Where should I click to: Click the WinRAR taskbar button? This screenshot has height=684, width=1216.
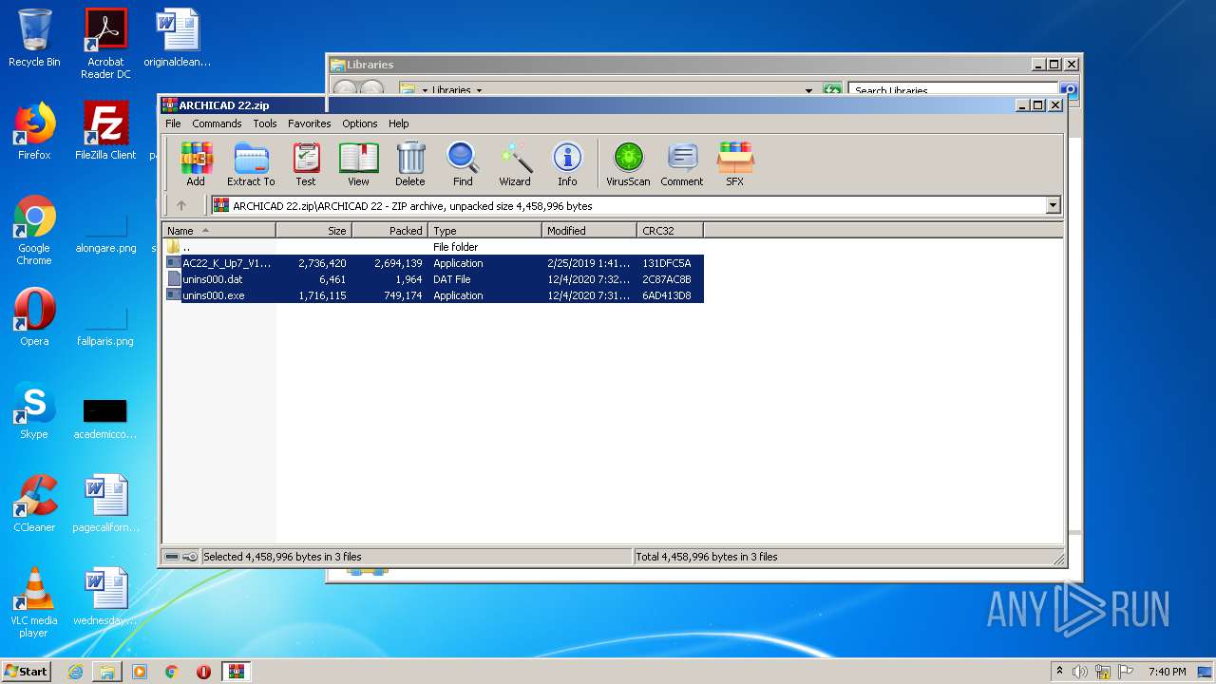point(236,672)
